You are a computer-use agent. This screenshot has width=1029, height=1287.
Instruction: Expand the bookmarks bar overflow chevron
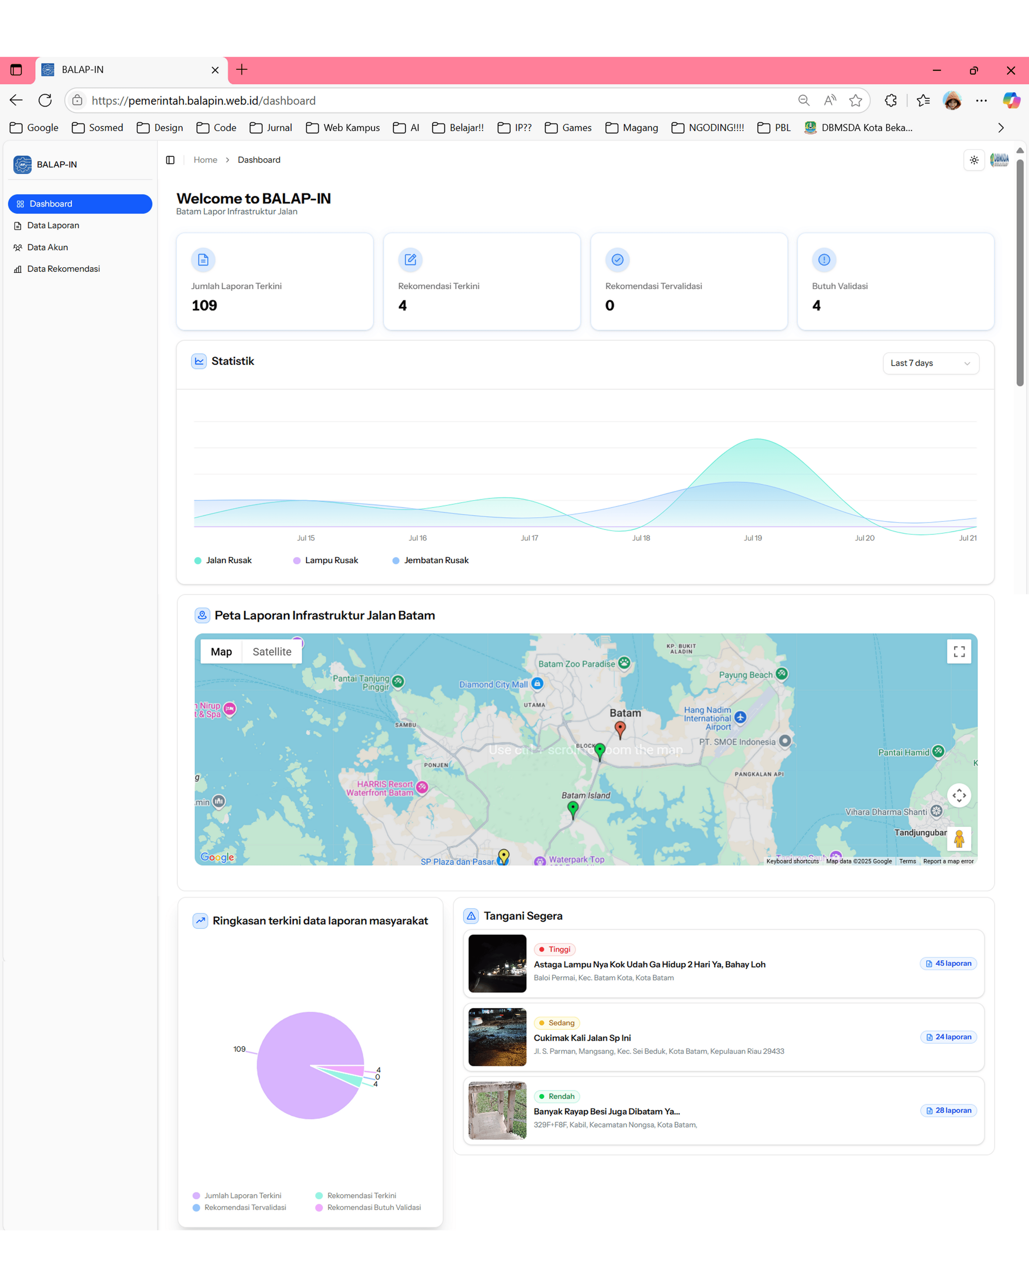(x=1001, y=128)
